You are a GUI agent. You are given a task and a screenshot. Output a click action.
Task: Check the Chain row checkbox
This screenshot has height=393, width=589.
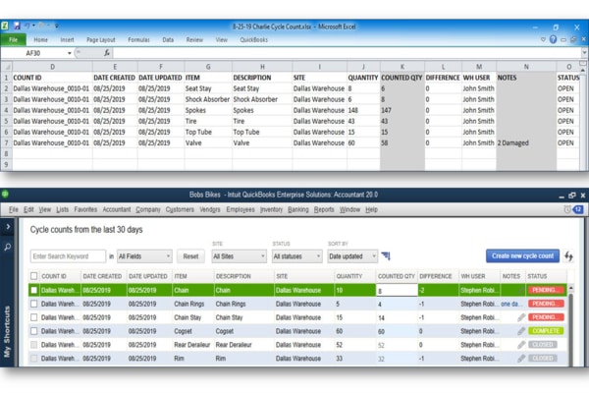(33, 290)
